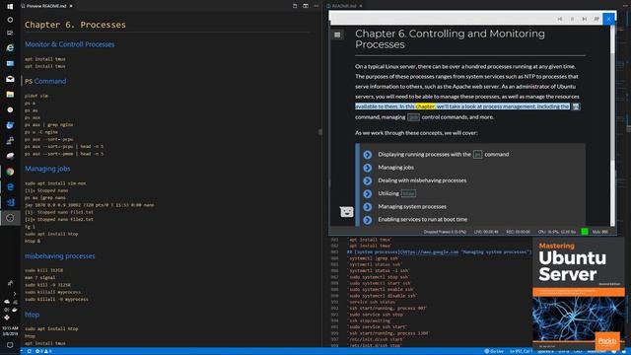This screenshot has width=631, height=355.
Task: Select the active OBS recorder taskbar icon
Action: [x=10, y=218]
